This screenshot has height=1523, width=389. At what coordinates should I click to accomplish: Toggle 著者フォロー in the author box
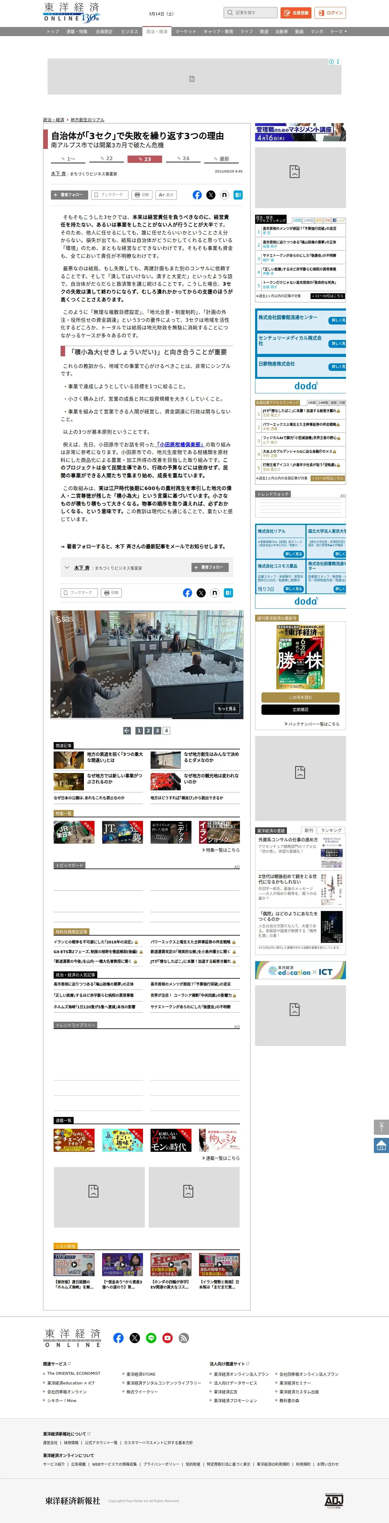(x=210, y=568)
